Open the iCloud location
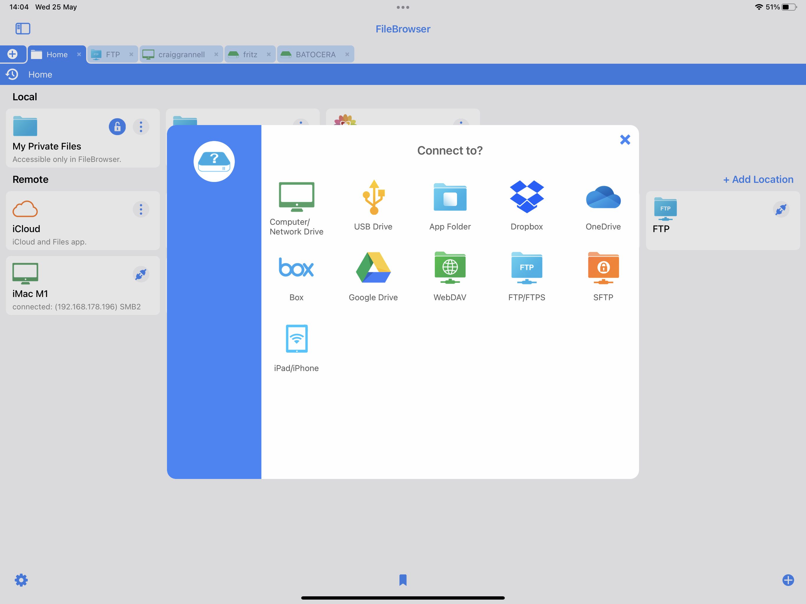The height and width of the screenshot is (604, 806). click(x=83, y=220)
